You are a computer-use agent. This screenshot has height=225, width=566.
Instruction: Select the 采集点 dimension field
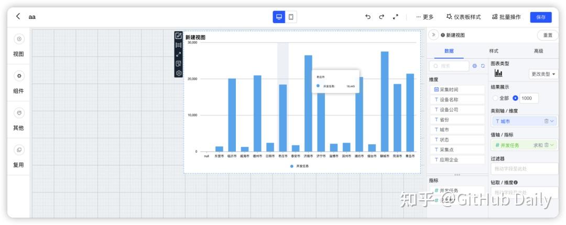point(457,149)
